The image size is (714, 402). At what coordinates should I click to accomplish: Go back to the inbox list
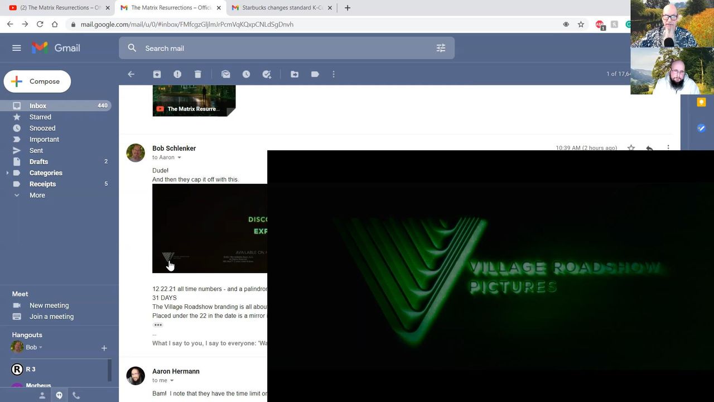(131, 74)
